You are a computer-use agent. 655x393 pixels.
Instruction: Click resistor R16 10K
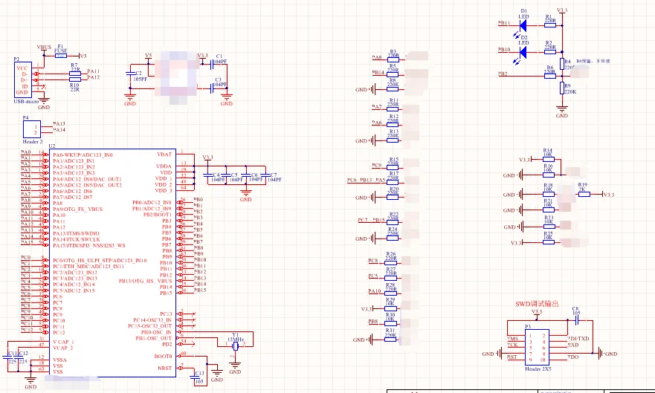click(x=548, y=175)
